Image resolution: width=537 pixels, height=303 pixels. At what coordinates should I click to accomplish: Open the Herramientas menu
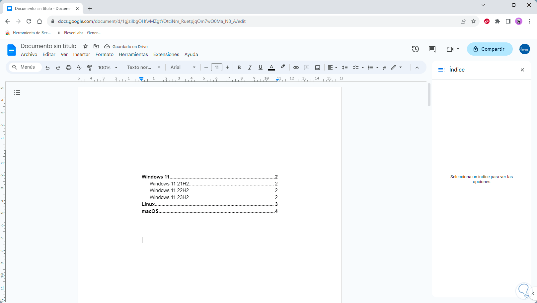133,54
